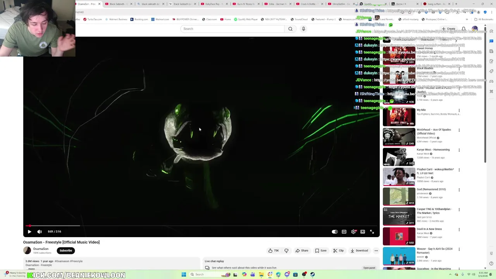
Task: Open options menu for God (Remastered 2010)
Action: click(x=459, y=190)
